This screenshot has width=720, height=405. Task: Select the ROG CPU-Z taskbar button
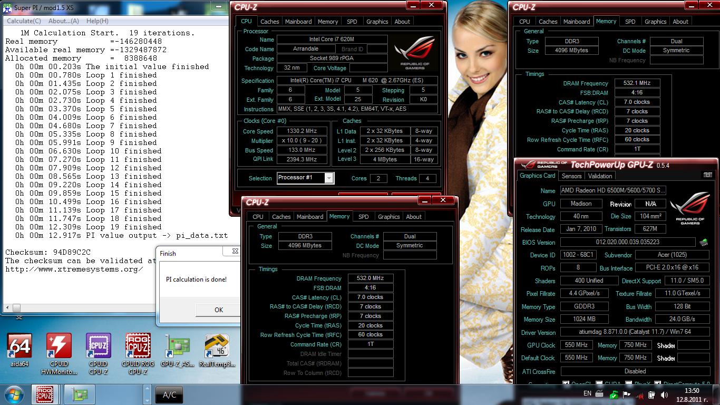45,394
